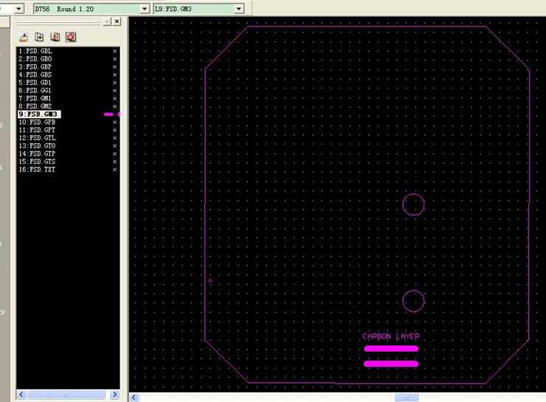The image size is (546, 402).
Task: Click the highlighted 9:FSD.GM3 layer
Action: click(39, 114)
